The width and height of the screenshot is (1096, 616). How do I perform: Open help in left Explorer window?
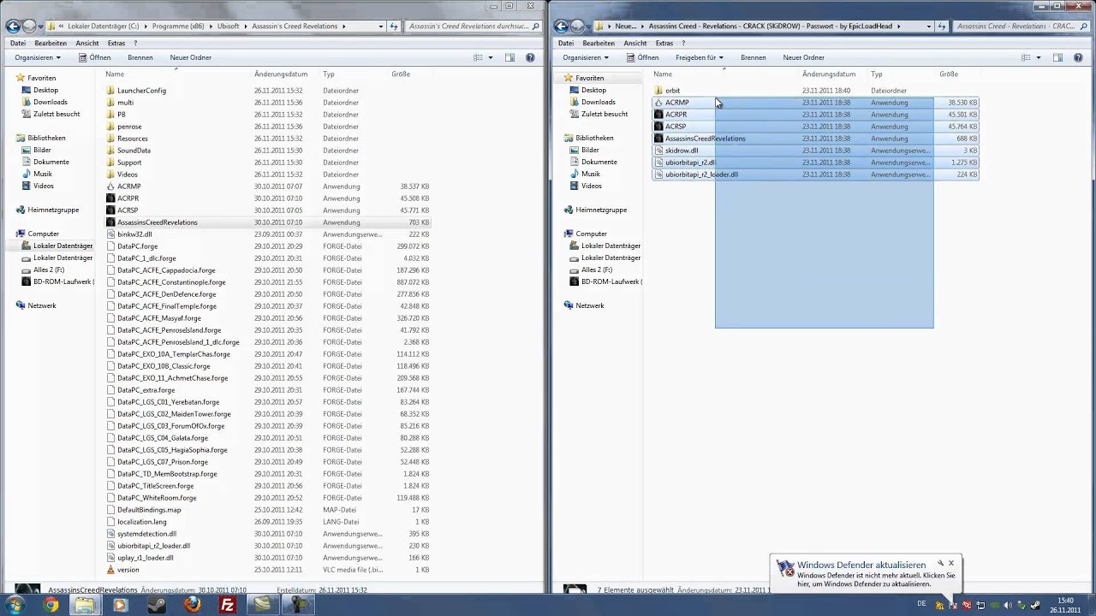pos(530,57)
